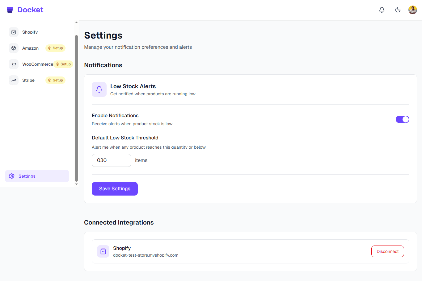Toggle dark mode with the moon icon
Image resolution: width=422 pixels, height=281 pixels.
(x=398, y=10)
